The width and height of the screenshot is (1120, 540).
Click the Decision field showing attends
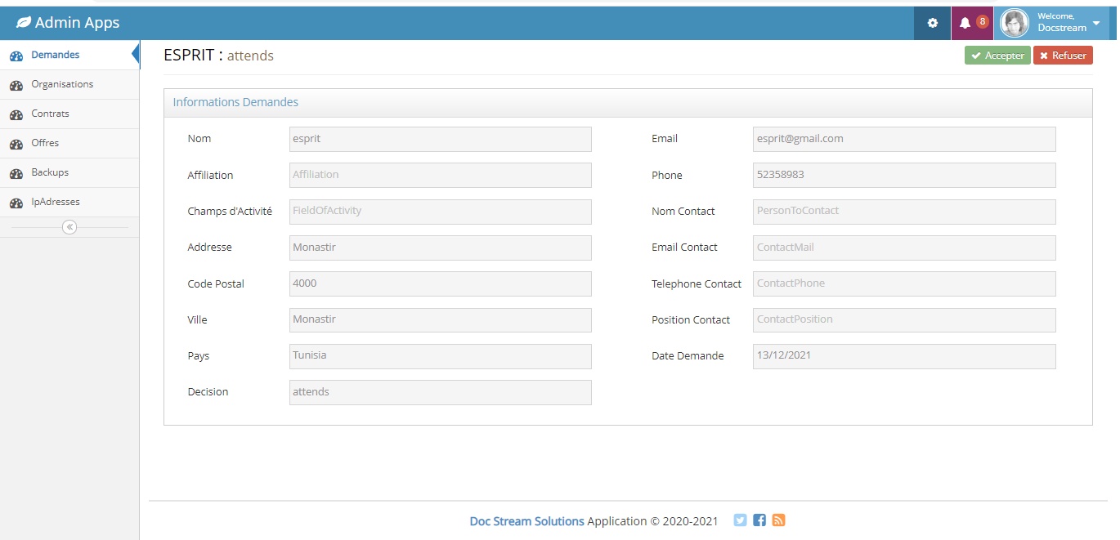441,392
